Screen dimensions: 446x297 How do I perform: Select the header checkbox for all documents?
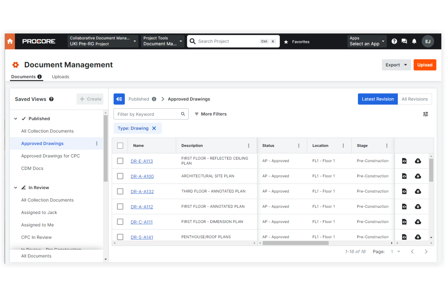pos(120,145)
